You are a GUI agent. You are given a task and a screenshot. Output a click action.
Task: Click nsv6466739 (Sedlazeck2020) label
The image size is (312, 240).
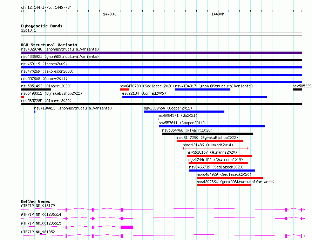(216, 167)
